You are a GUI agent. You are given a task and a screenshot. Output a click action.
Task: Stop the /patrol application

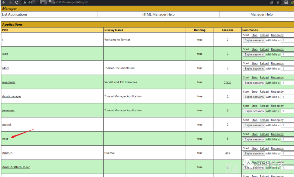255,120
